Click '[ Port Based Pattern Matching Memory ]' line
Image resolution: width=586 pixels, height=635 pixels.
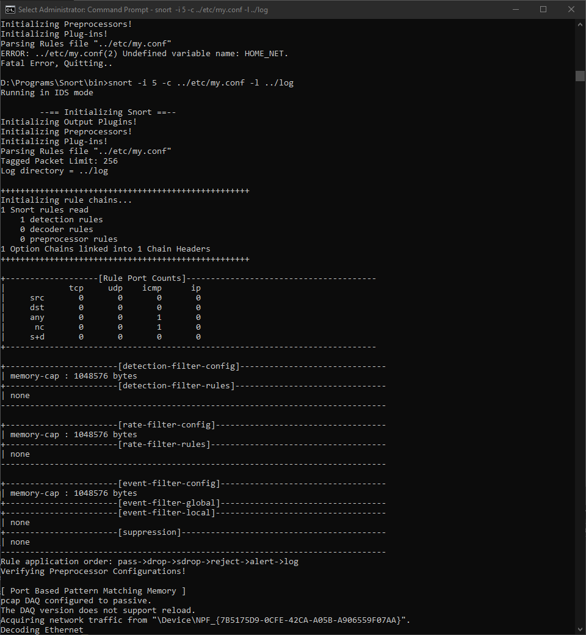(93, 591)
